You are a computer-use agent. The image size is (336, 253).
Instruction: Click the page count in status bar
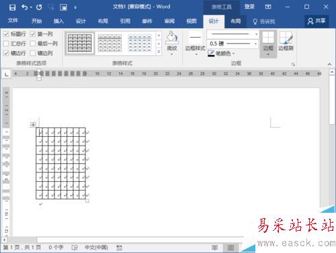pos(22,248)
